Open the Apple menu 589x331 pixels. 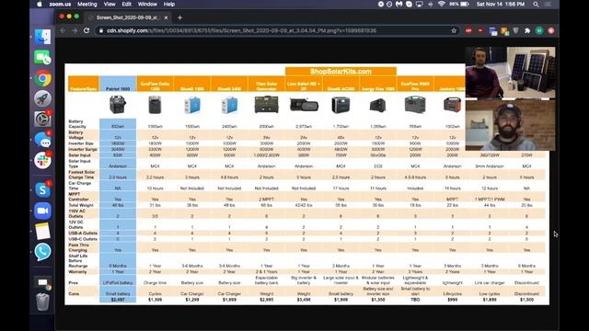[x=40, y=4]
